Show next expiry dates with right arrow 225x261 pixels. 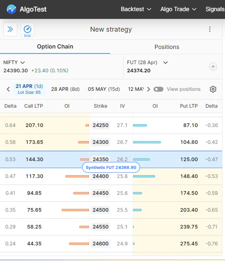click(x=149, y=89)
